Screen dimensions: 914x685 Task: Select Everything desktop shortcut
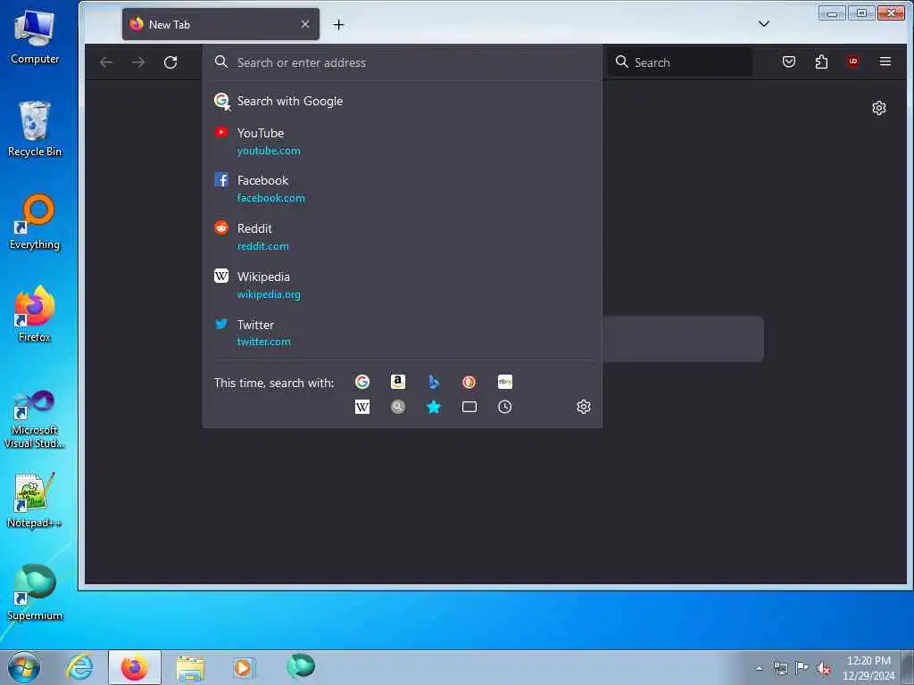tap(35, 222)
